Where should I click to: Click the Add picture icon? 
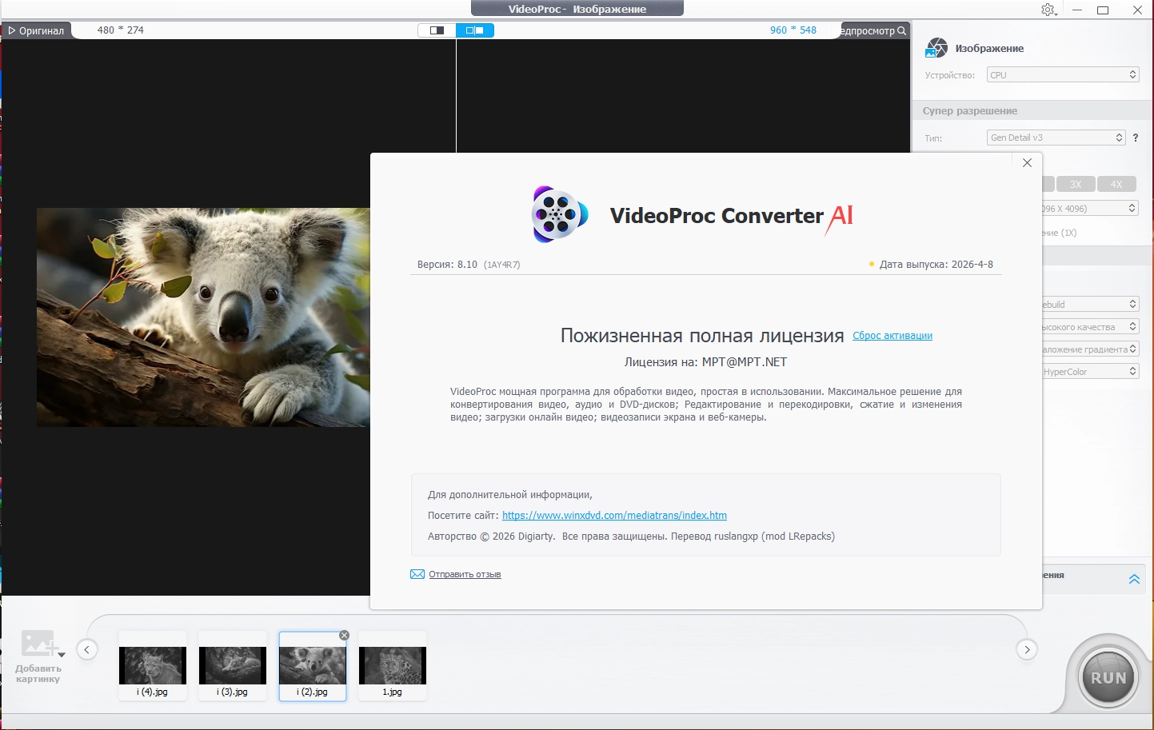pos(38,643)
